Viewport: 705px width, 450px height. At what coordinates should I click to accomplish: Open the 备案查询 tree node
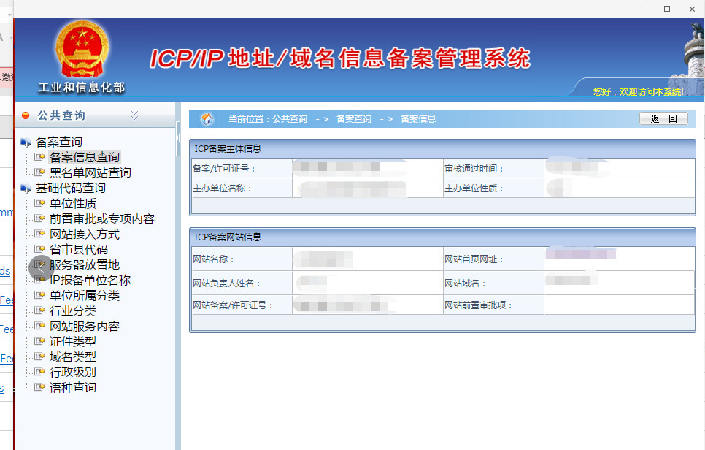click(x=59, y=142)
